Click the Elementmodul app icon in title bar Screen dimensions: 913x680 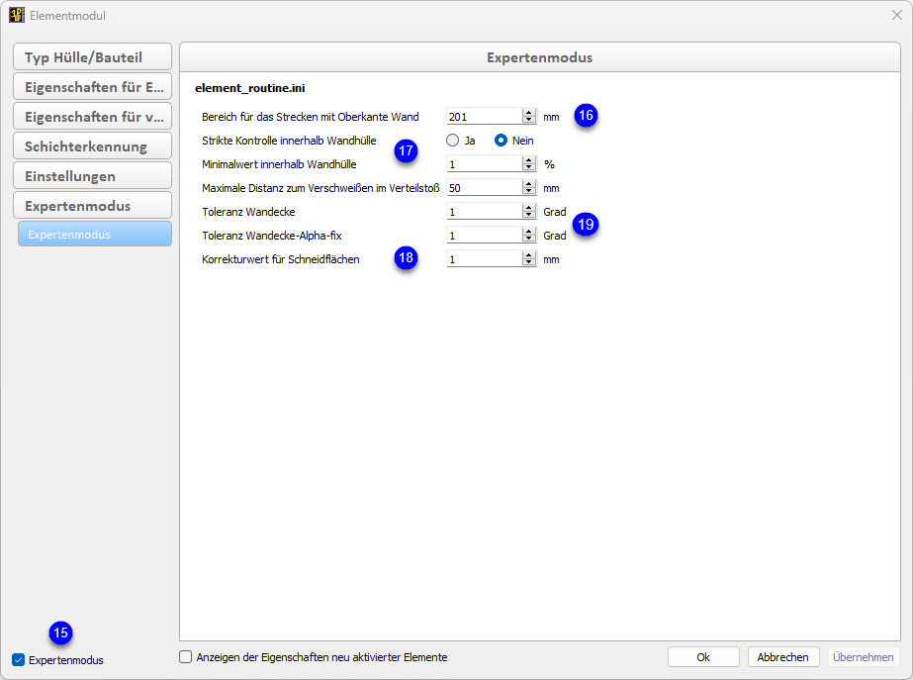(17, 16)
